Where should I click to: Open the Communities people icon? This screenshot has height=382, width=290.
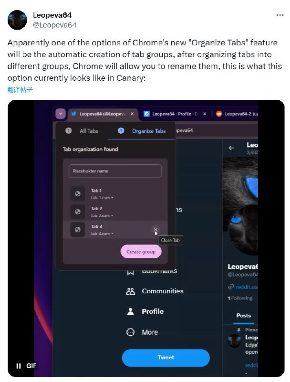click(x=130, y=291)
